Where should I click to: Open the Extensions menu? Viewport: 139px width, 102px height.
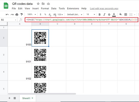[x=73, y=9]
